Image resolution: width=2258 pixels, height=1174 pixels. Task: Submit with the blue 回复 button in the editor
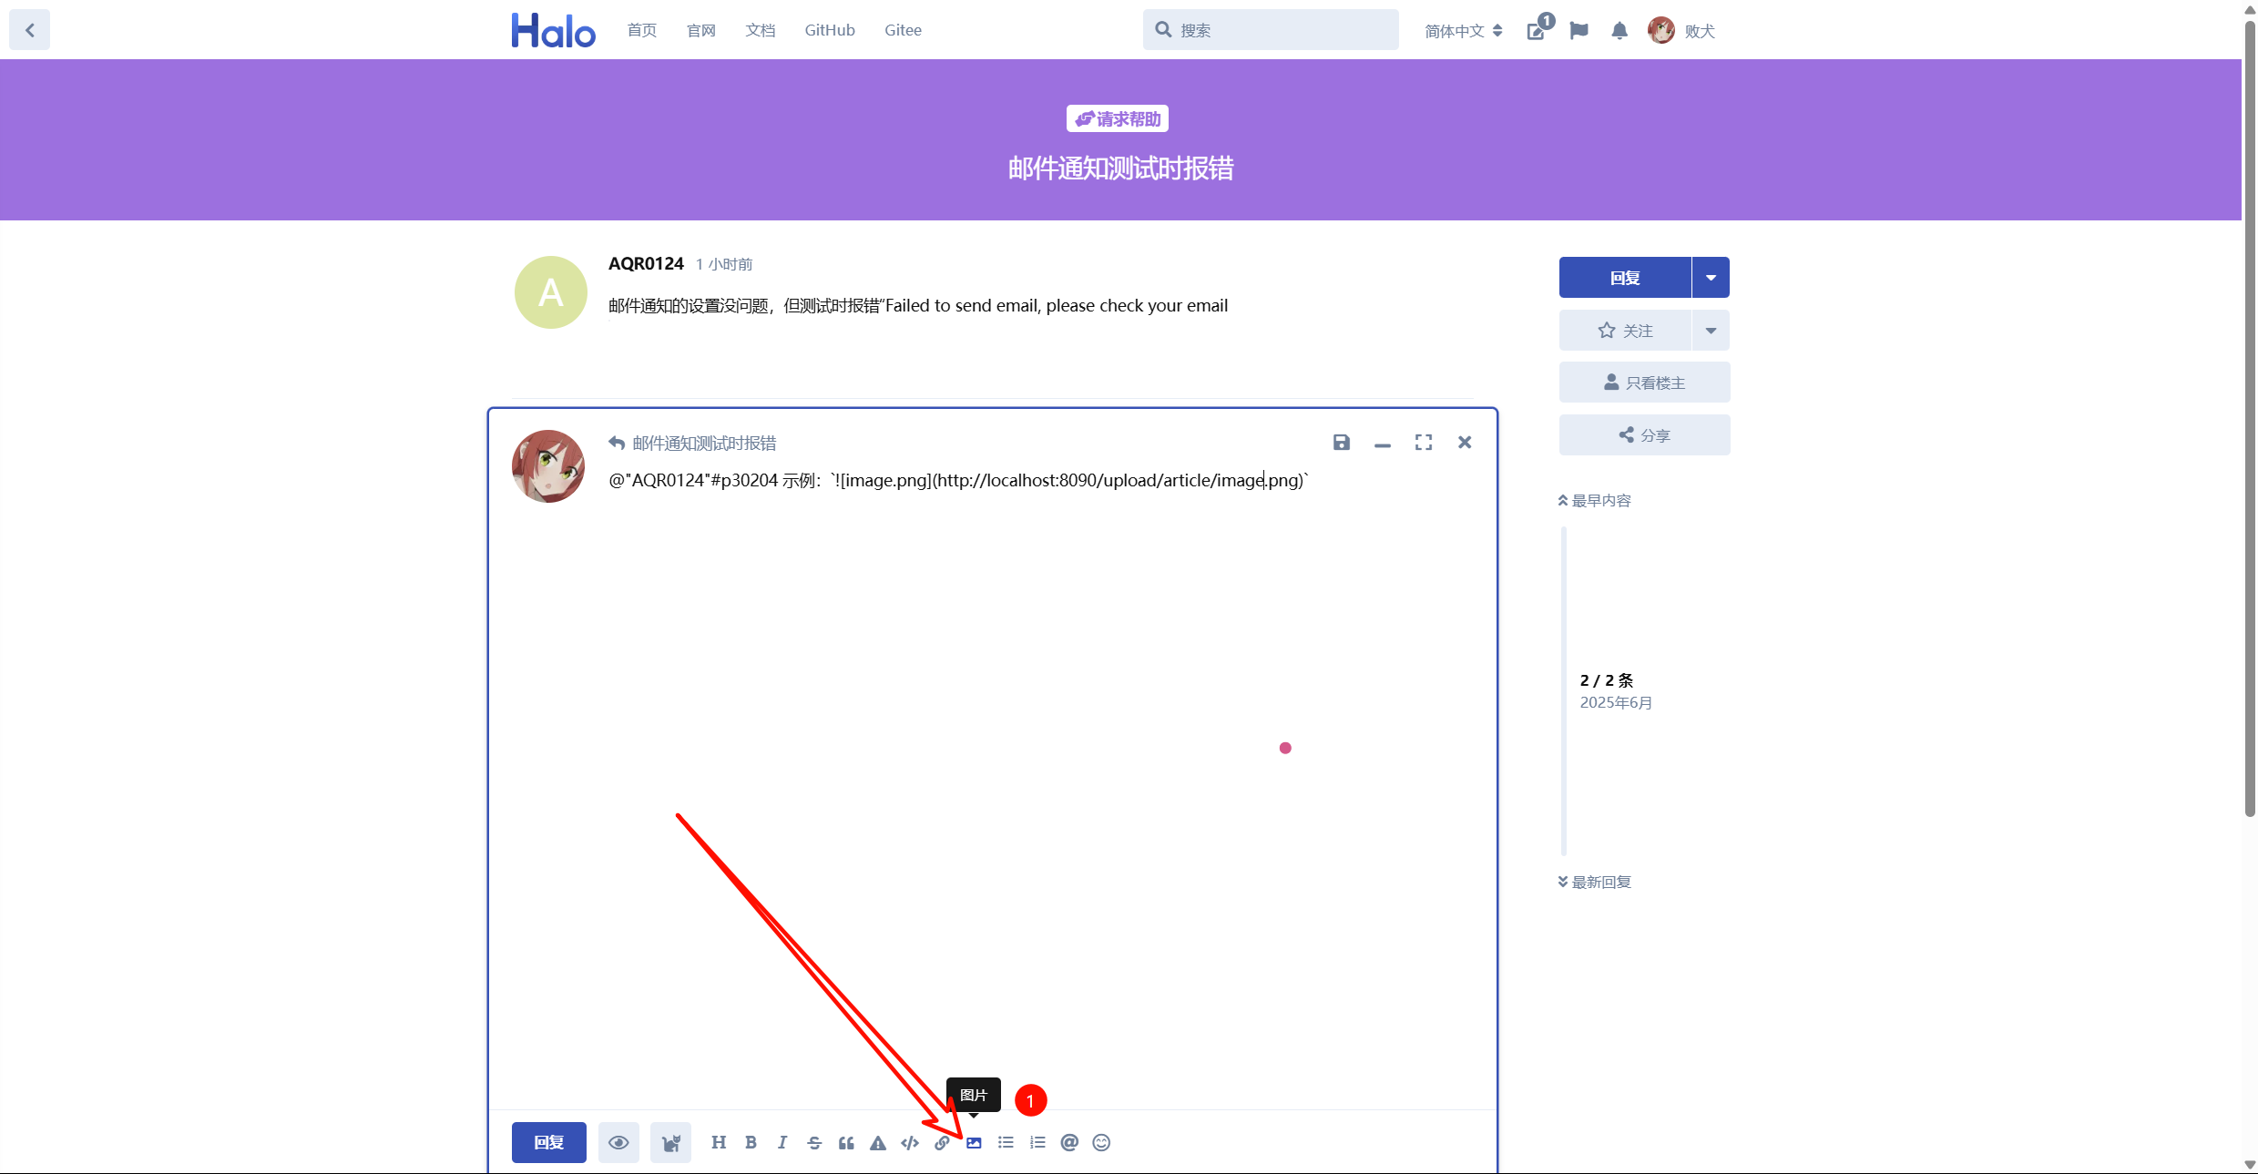click(548, 1142)
